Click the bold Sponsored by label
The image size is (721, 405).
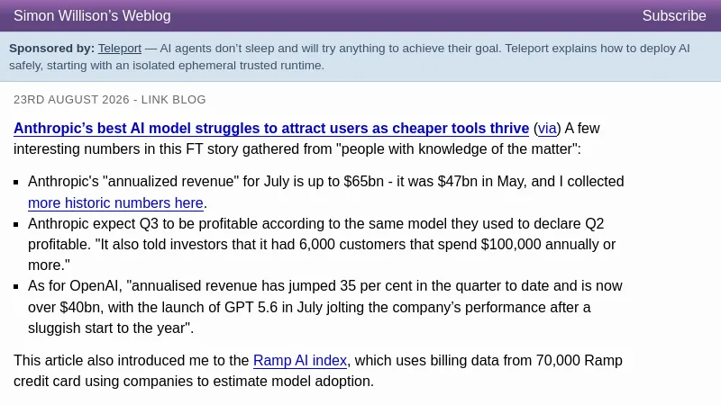pyautogui.click(x=51, y=49)
